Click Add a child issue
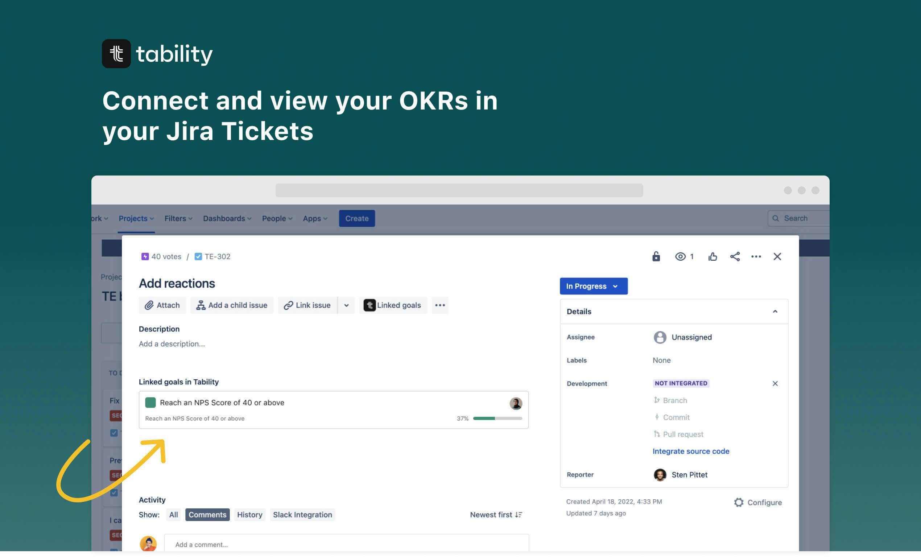This screenshot has height=557, width=921. click(232, 305)
